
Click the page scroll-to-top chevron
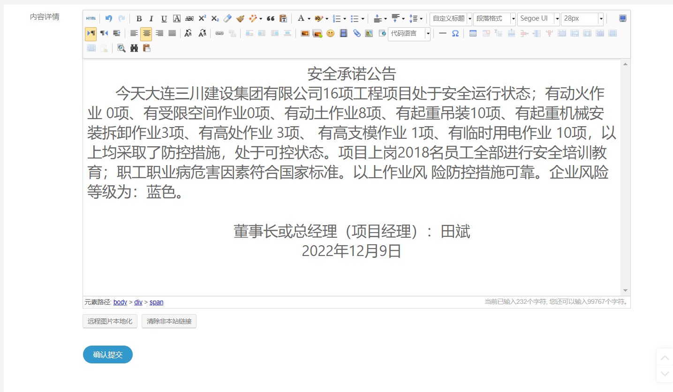(665, 357)
